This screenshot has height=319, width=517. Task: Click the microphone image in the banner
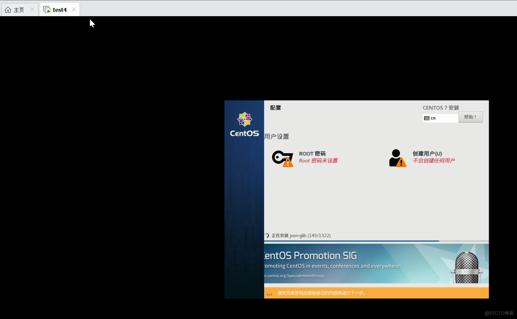pyautogui.click(x=466, y=267)
